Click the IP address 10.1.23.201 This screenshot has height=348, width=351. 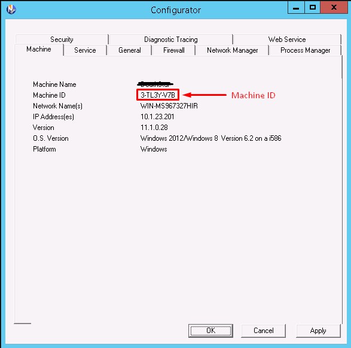[157, 117]
